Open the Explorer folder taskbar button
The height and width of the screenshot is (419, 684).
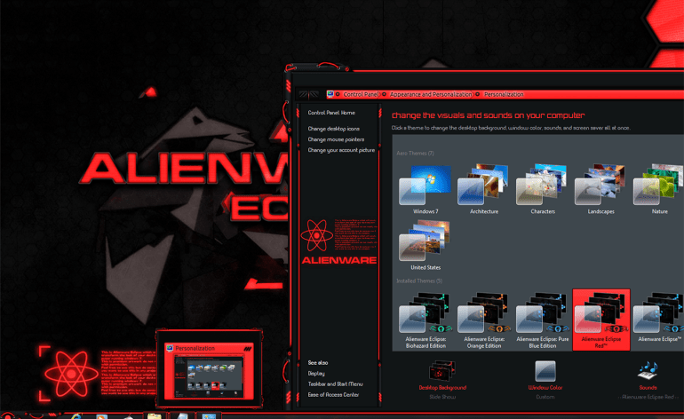tap(154, 416)
